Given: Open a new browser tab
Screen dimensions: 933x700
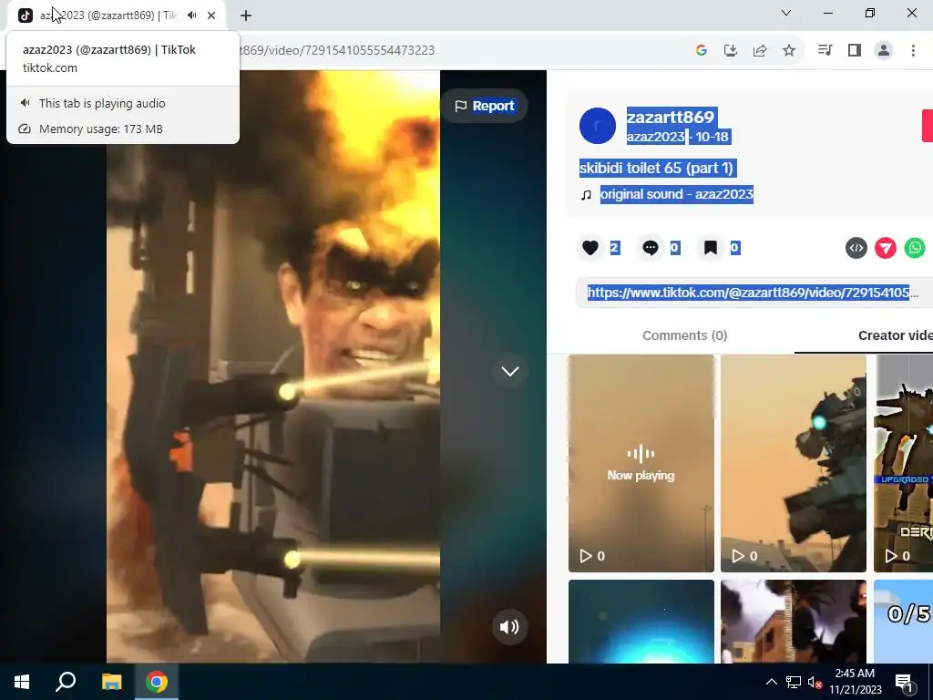Looking at the screenshot, I should pyautogui.click(x=246, y=15).
